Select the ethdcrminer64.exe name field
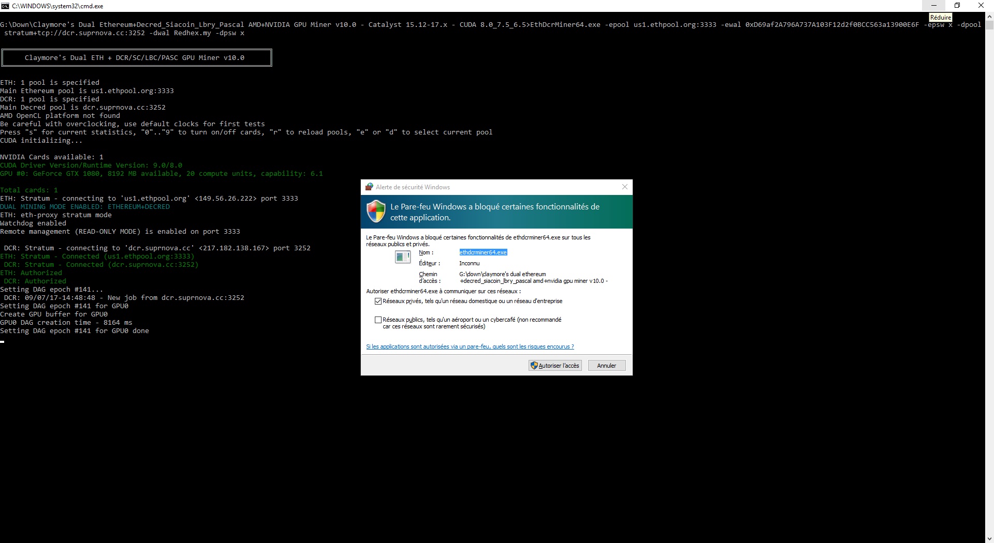Viewport: 994px width, 543px height. (x=483, y=252)
